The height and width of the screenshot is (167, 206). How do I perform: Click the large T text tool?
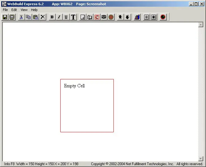point(73,17)
